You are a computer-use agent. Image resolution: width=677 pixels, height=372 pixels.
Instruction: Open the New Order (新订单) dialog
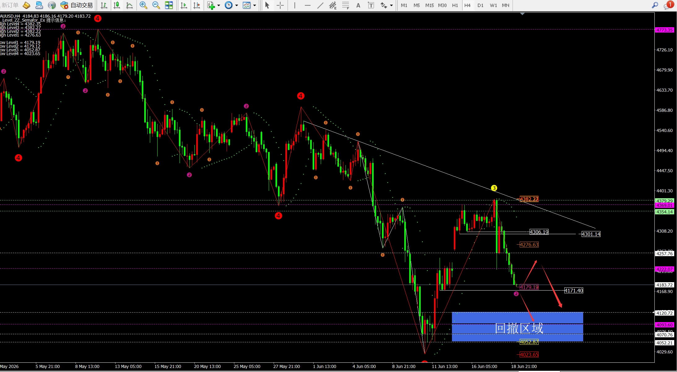pyautogui.click(x=10, y=5)
